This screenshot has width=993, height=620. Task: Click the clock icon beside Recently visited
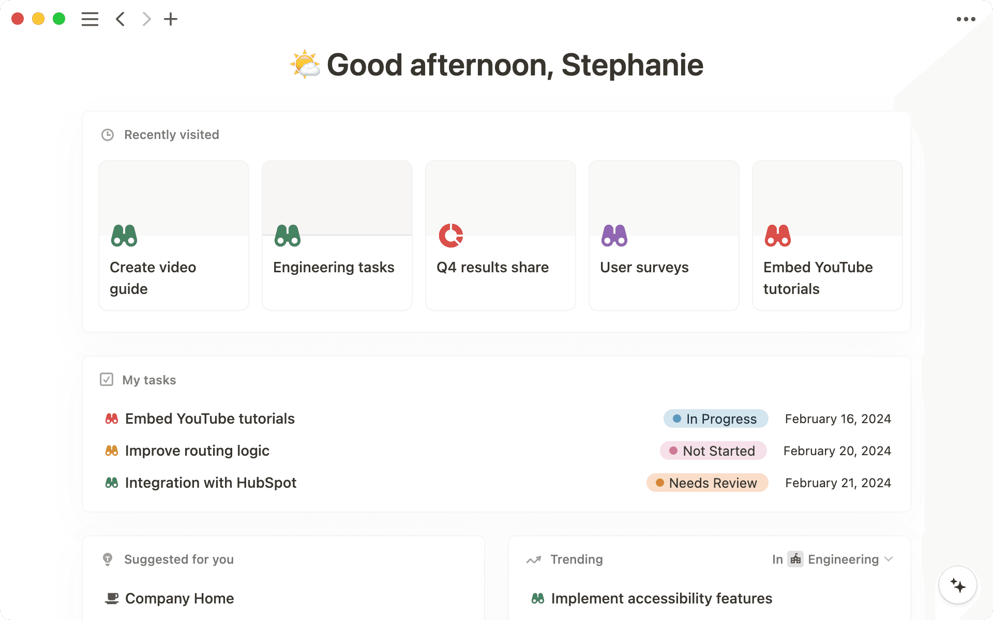tap(108, 135)
